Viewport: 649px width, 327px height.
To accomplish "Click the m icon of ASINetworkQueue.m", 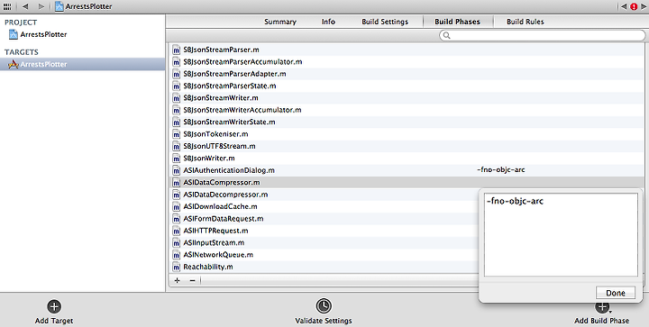I will [x=177, y=255].
